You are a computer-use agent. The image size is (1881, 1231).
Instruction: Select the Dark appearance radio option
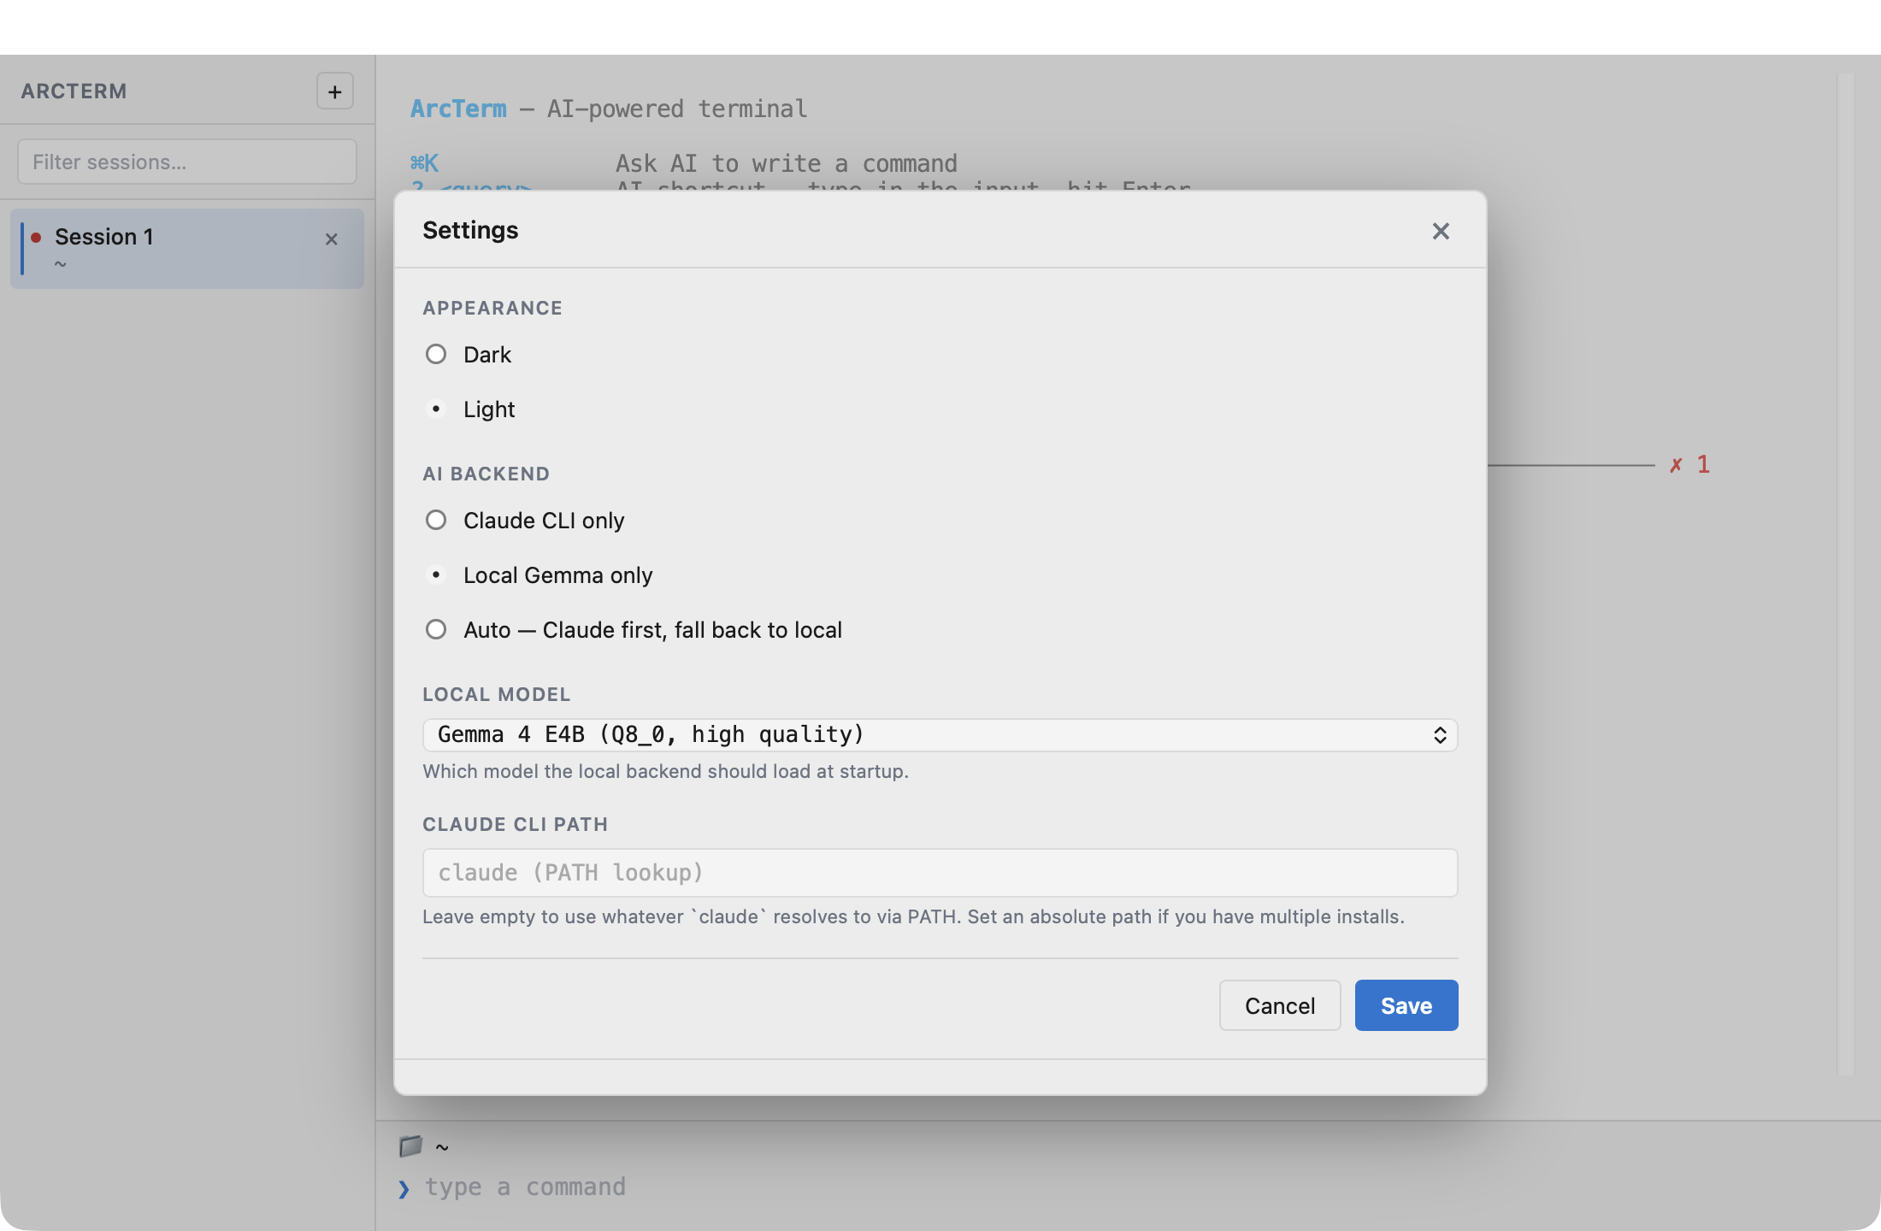[436, 354]
